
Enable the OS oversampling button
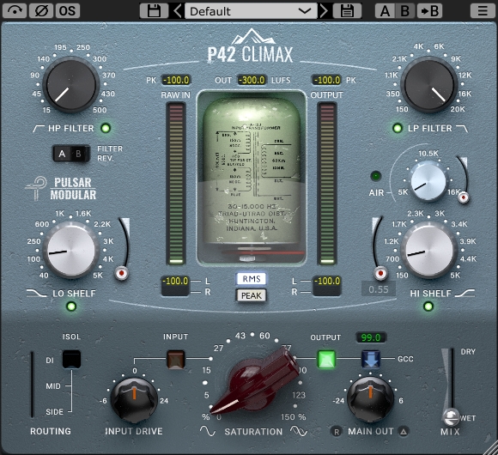point(68,11)
